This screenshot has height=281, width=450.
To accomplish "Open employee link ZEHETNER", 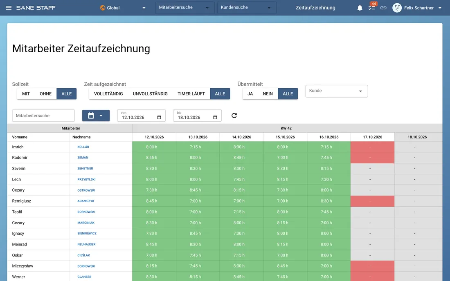I will pos(85,168).
